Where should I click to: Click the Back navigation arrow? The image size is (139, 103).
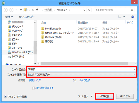click(6, 10)
